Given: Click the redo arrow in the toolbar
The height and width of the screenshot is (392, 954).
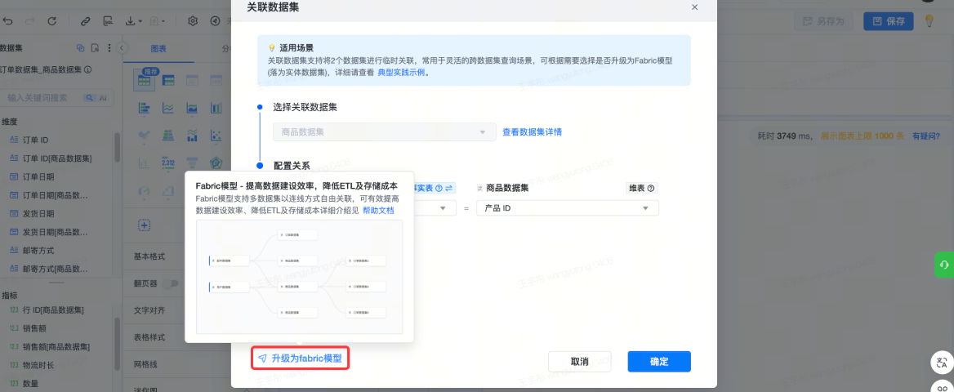Looking at the screenshot, I should pos(29,20).
